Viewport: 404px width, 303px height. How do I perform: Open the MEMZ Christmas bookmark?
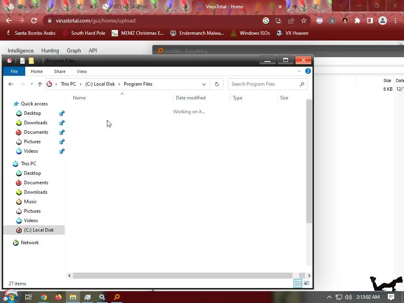138,33
